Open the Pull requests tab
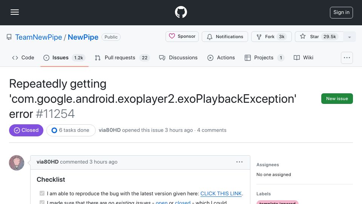This screenshot has width=362, height=204. [122, 57]
